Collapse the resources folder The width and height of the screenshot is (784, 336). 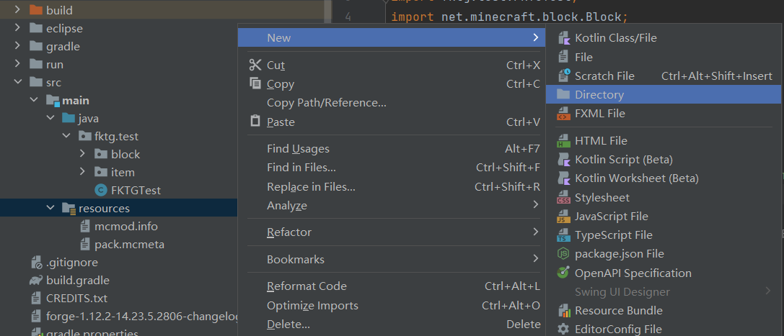coord(50,209)
